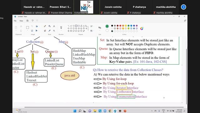Click the rectangular Select tool
The width and height of the screenshot is (200, 113).
click(x=27, y=27)
